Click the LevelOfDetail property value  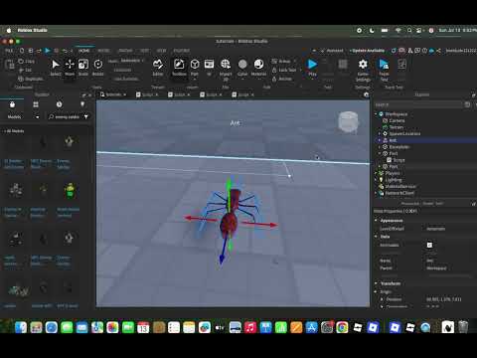tap(436, 229)
